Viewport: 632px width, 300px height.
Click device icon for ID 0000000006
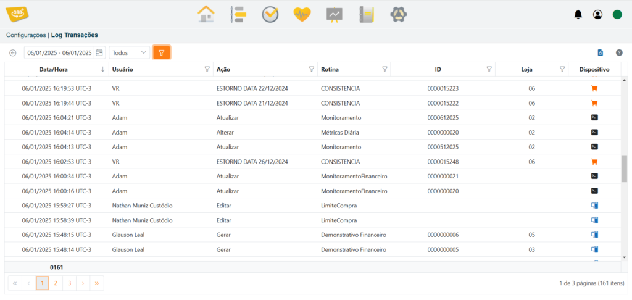click(x=594, y=235)
